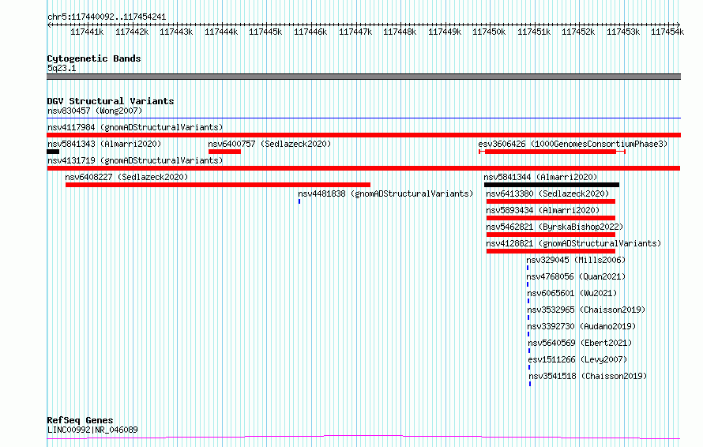703x447 pixels.
Task: Click the short black nsv5841343 bar
Action: point(53,152)
